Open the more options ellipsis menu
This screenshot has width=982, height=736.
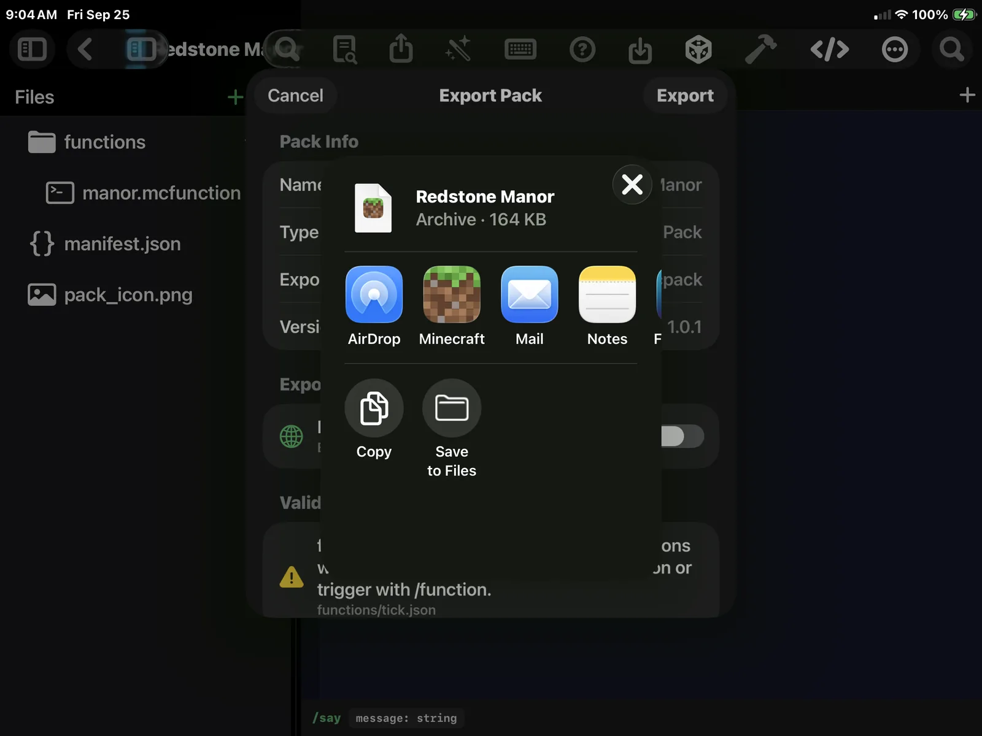895,49
